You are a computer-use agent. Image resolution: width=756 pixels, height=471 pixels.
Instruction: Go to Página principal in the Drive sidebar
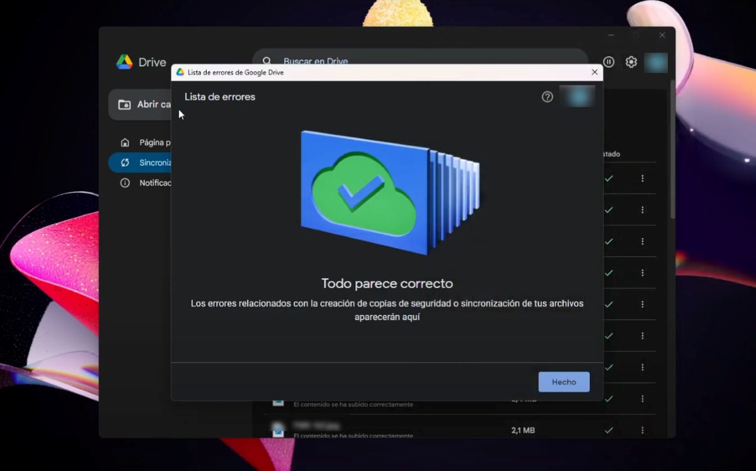click(140, 142)
